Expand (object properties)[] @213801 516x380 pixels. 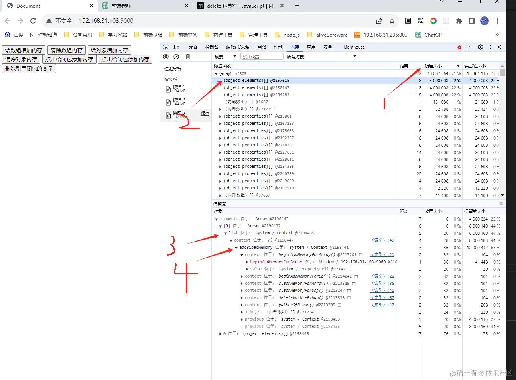tap(221, 116)
